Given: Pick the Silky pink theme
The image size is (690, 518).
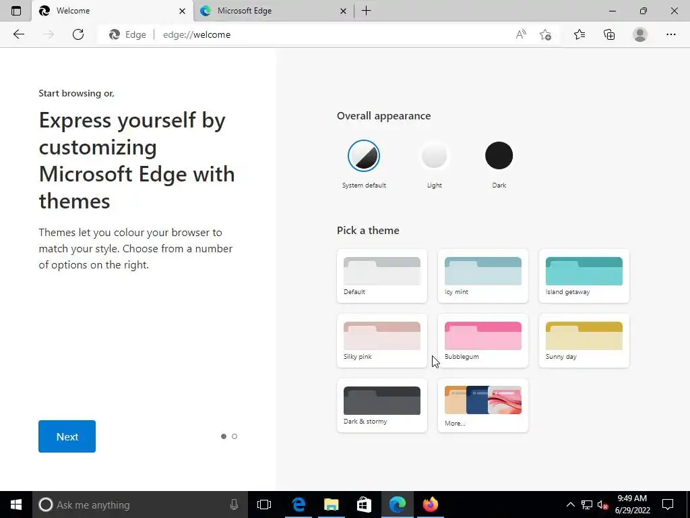Looking at the screenshot, I should [x=382, y=341].
